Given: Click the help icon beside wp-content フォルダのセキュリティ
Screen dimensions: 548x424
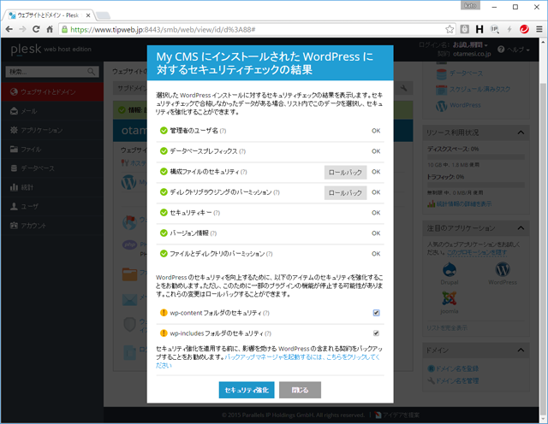Looking at the screenshot, I should [266, 313].
